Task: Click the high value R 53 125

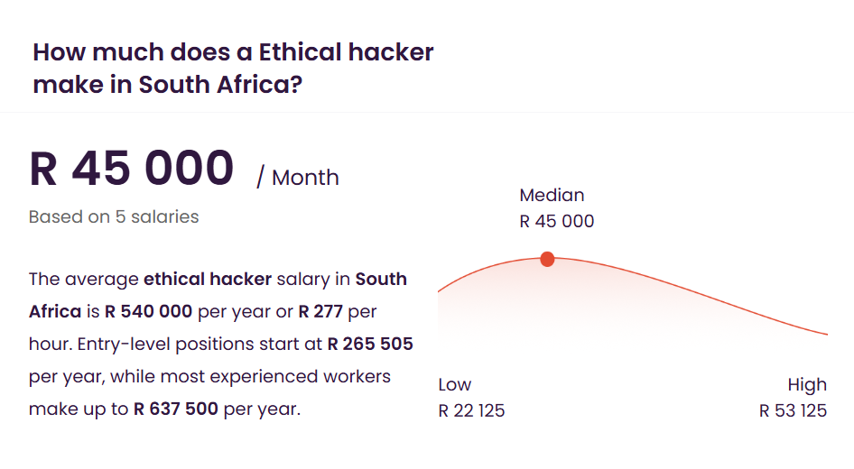Action: click(793, 410)
